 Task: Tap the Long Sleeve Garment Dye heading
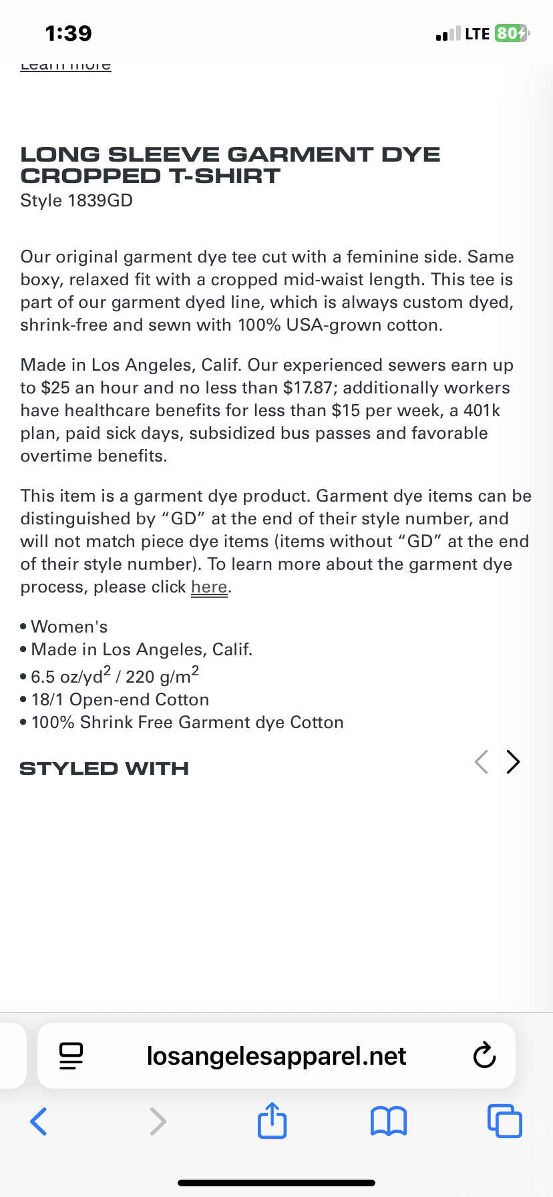point(230,165)
